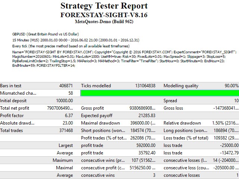This screenshot has height=179, width=239.
Task: Select the total trades value 371468
Action: pos(66,131)
